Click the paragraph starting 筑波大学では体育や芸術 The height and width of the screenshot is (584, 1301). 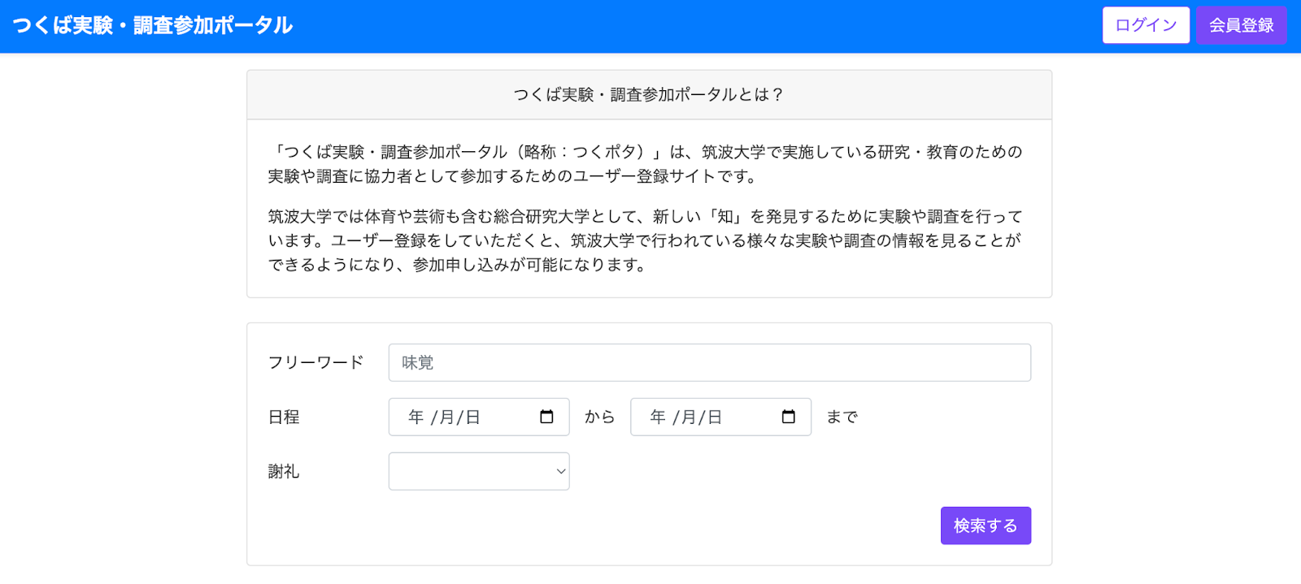[646, 240]
